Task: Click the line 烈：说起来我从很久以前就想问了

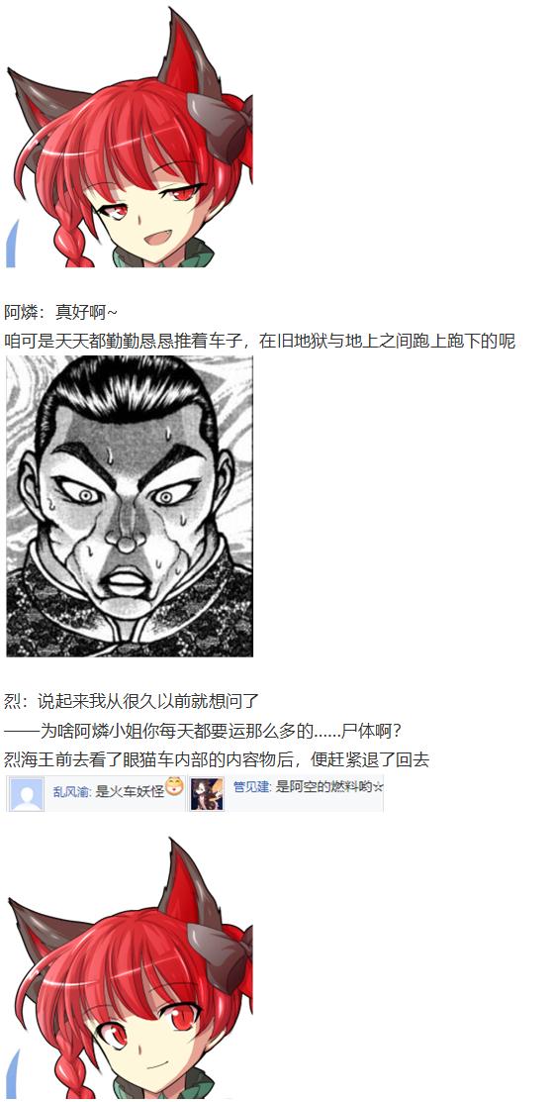Action: pos(132,701)
